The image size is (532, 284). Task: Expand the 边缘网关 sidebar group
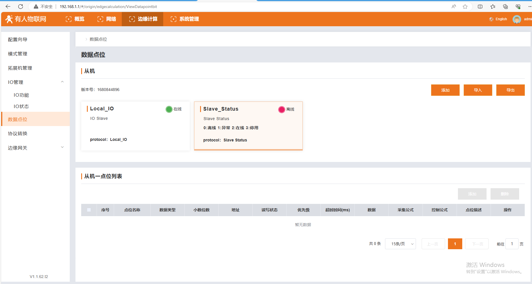pos(35,148)
